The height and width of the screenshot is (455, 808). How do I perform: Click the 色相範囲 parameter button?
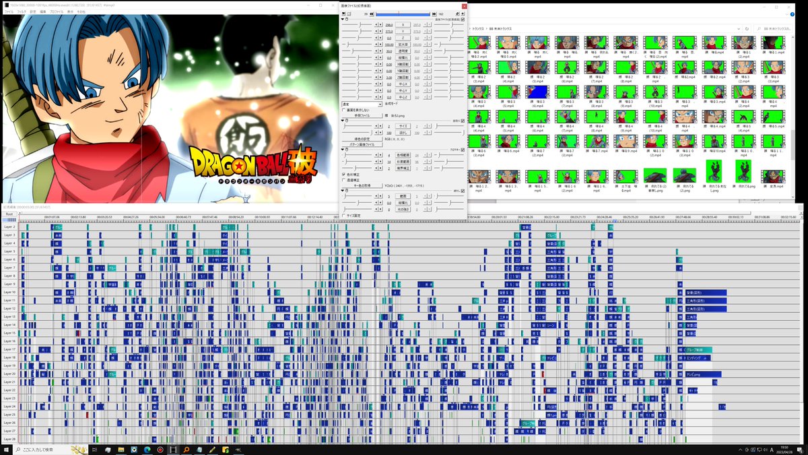(403, 155)
